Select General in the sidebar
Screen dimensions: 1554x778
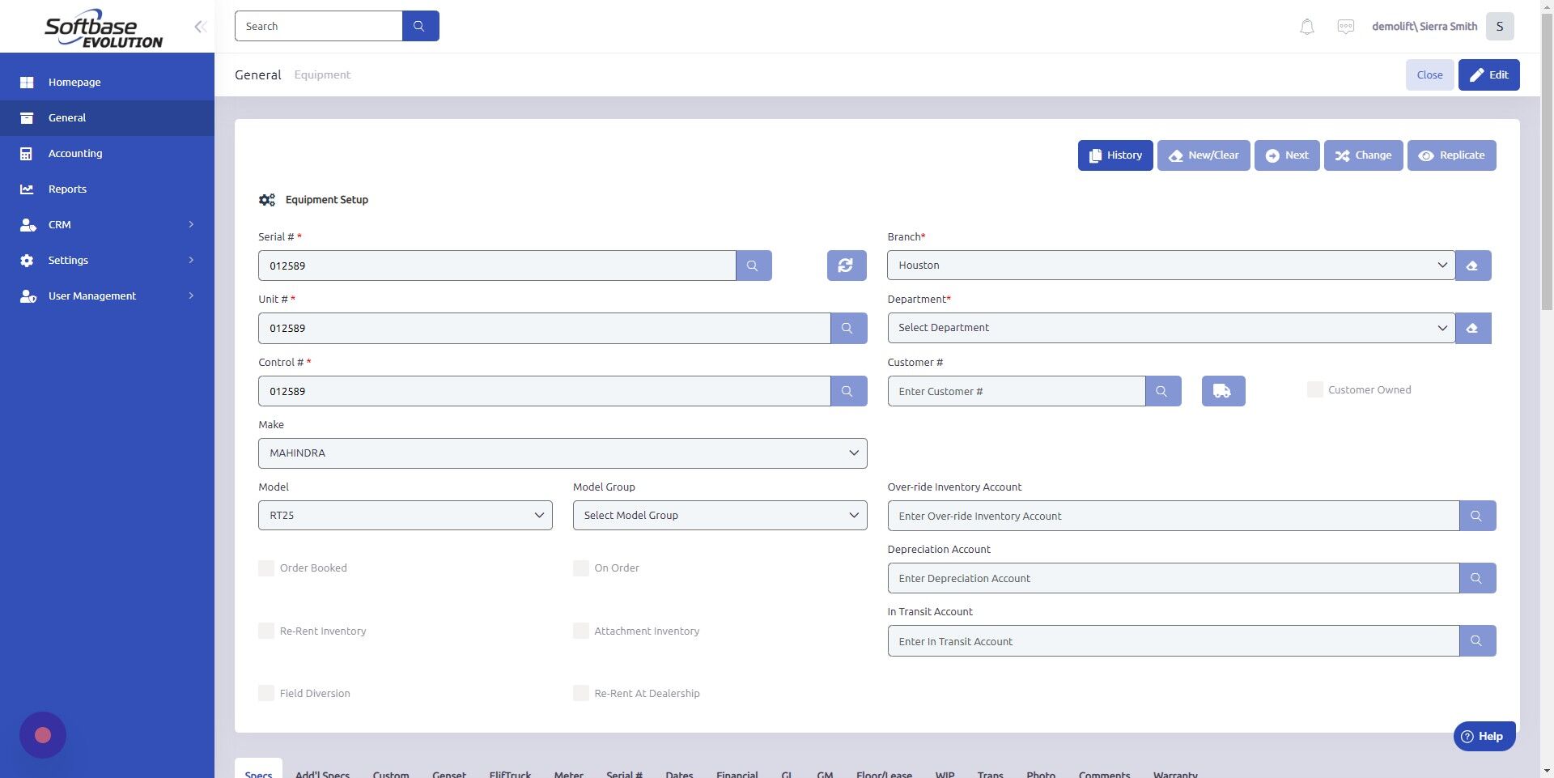[66, 117]
